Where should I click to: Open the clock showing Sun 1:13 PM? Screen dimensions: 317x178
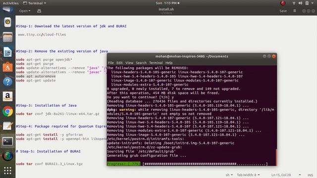167,3
